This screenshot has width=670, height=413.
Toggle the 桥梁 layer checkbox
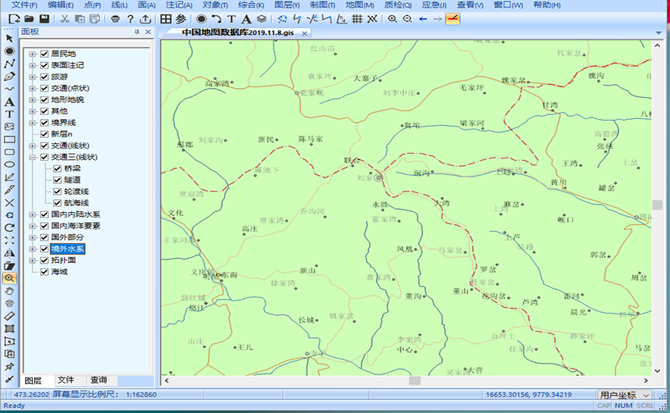(58, 168)
